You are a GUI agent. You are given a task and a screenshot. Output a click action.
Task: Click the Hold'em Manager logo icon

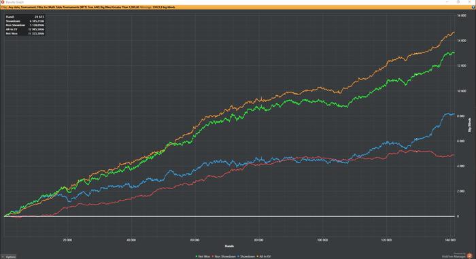coord(470,256)
